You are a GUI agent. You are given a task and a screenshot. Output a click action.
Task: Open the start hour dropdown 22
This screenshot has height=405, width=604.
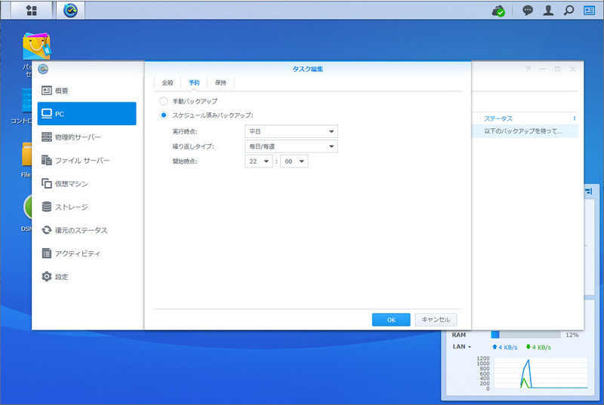[259, 161]
